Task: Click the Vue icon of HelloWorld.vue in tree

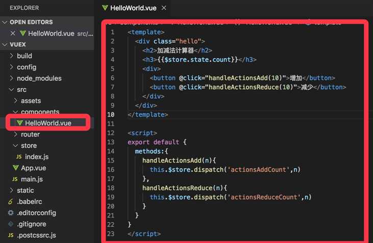Action: tap(20, 123)
